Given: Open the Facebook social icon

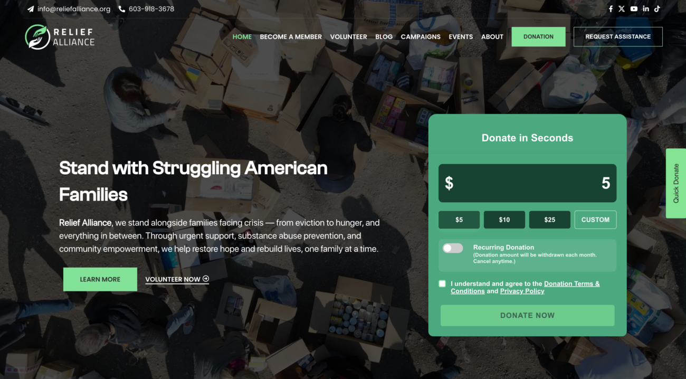Looking at the screenshot, I should pos(611,9).
